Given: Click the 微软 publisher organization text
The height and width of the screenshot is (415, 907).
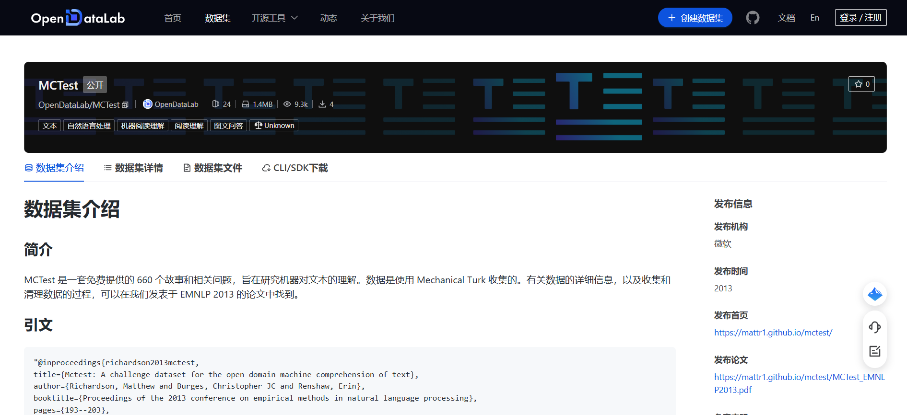Looking at the screenshot, I should click(722, 244).
